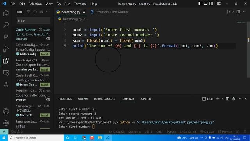Image resolution: width=250 pixels, height=141 pixels.
Task: Switch to the OUTPUT panel tab
Action: pyautogui.click(x=83, y=99)
